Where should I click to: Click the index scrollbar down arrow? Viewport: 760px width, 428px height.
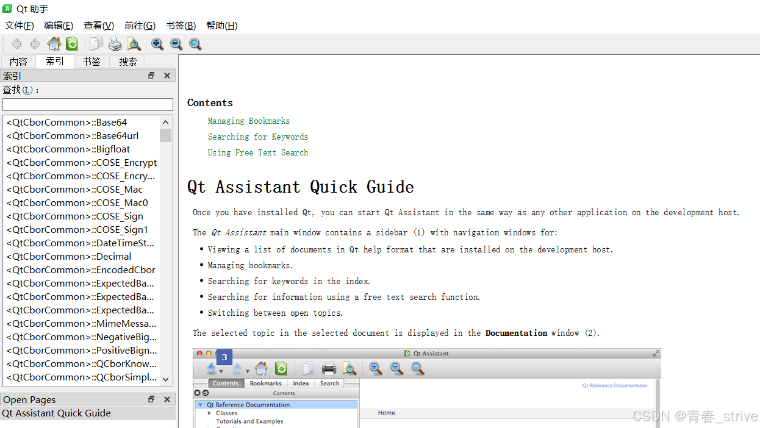(166, 379)
